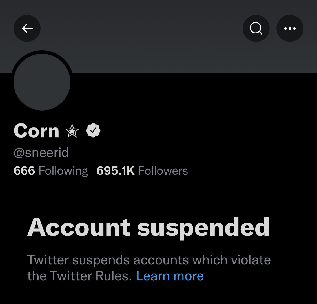
Task: Open the blank profile avatar
Action: [42, 82]
